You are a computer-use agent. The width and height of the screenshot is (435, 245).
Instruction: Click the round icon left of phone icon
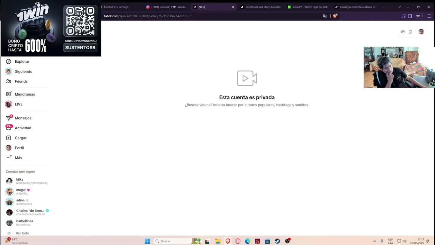[403, 32]
